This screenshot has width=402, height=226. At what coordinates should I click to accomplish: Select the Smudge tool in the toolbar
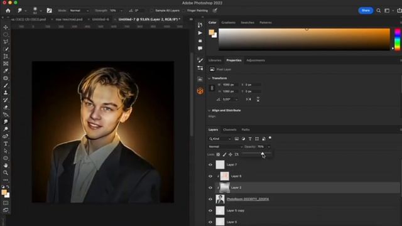6,122
